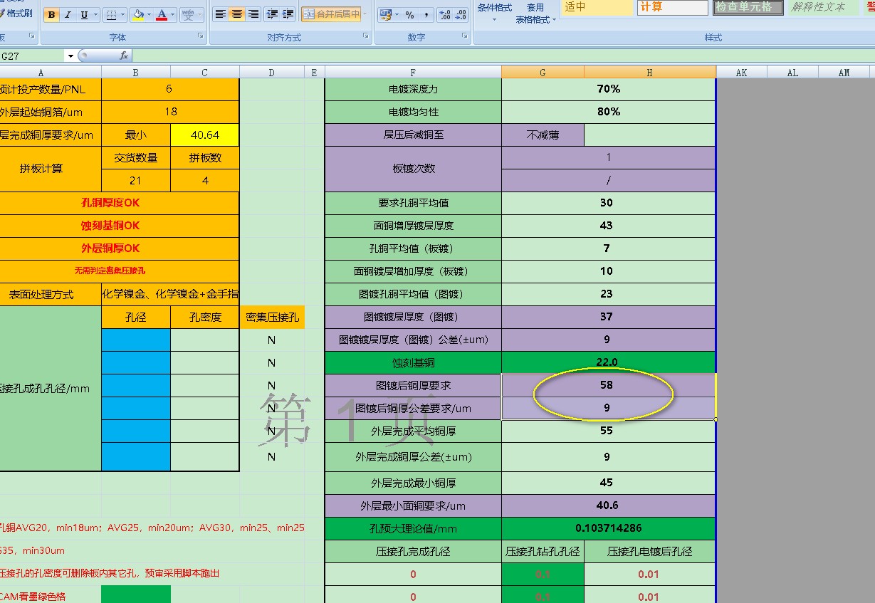
Task: Open accounting format dropdown arrow
Action: coord(397,14)
